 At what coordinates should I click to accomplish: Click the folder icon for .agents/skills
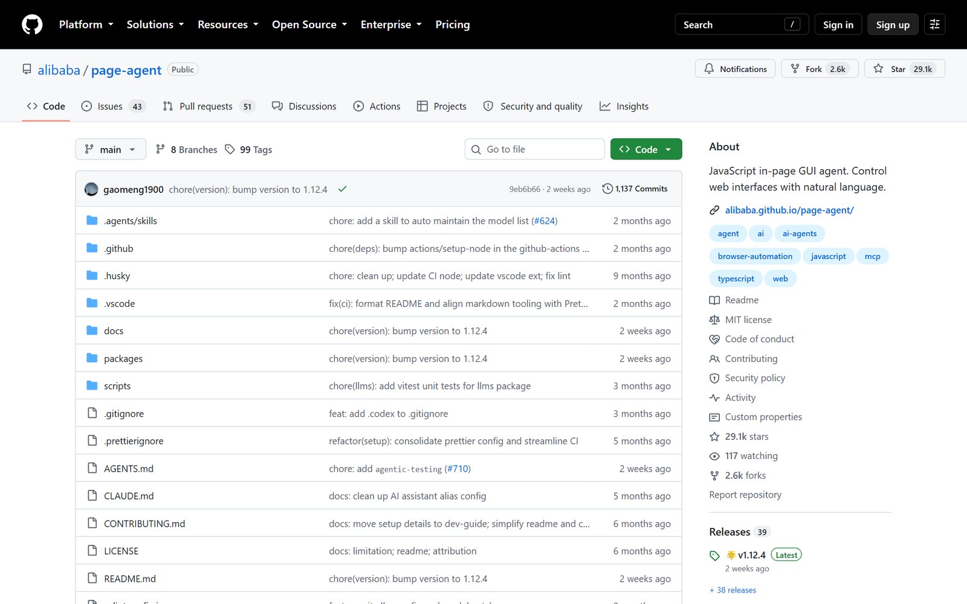(92, 220)
